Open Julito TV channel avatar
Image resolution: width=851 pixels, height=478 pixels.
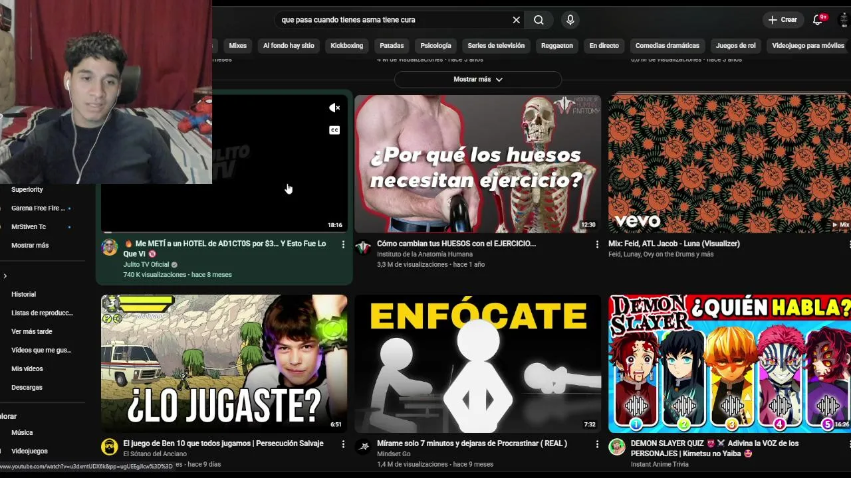[x=110, y=248]
